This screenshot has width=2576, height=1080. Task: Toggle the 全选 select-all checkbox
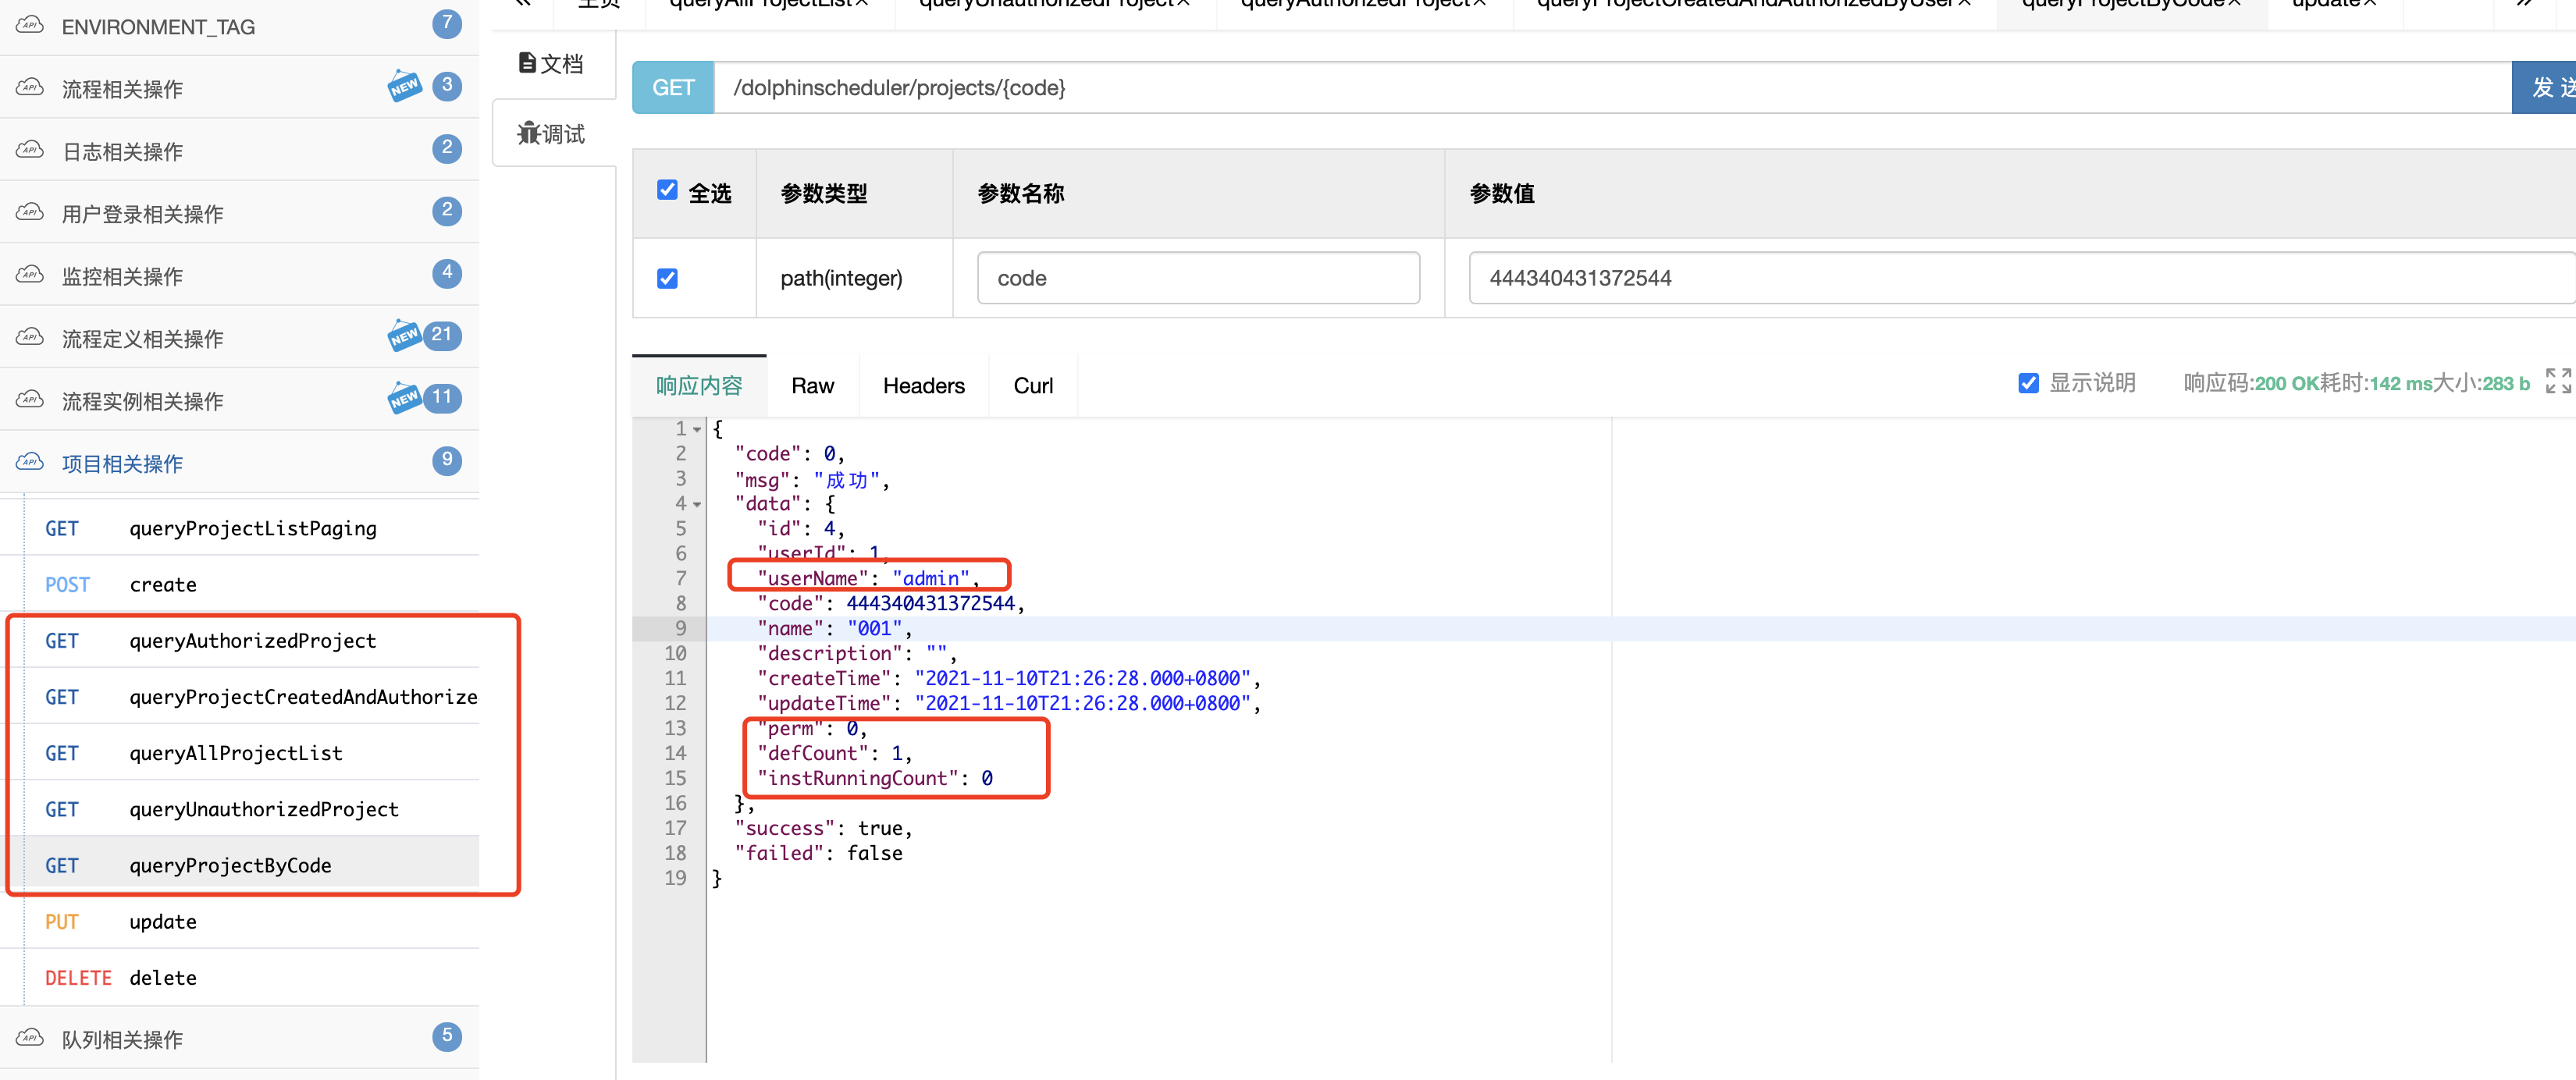(x=667, y=190)
